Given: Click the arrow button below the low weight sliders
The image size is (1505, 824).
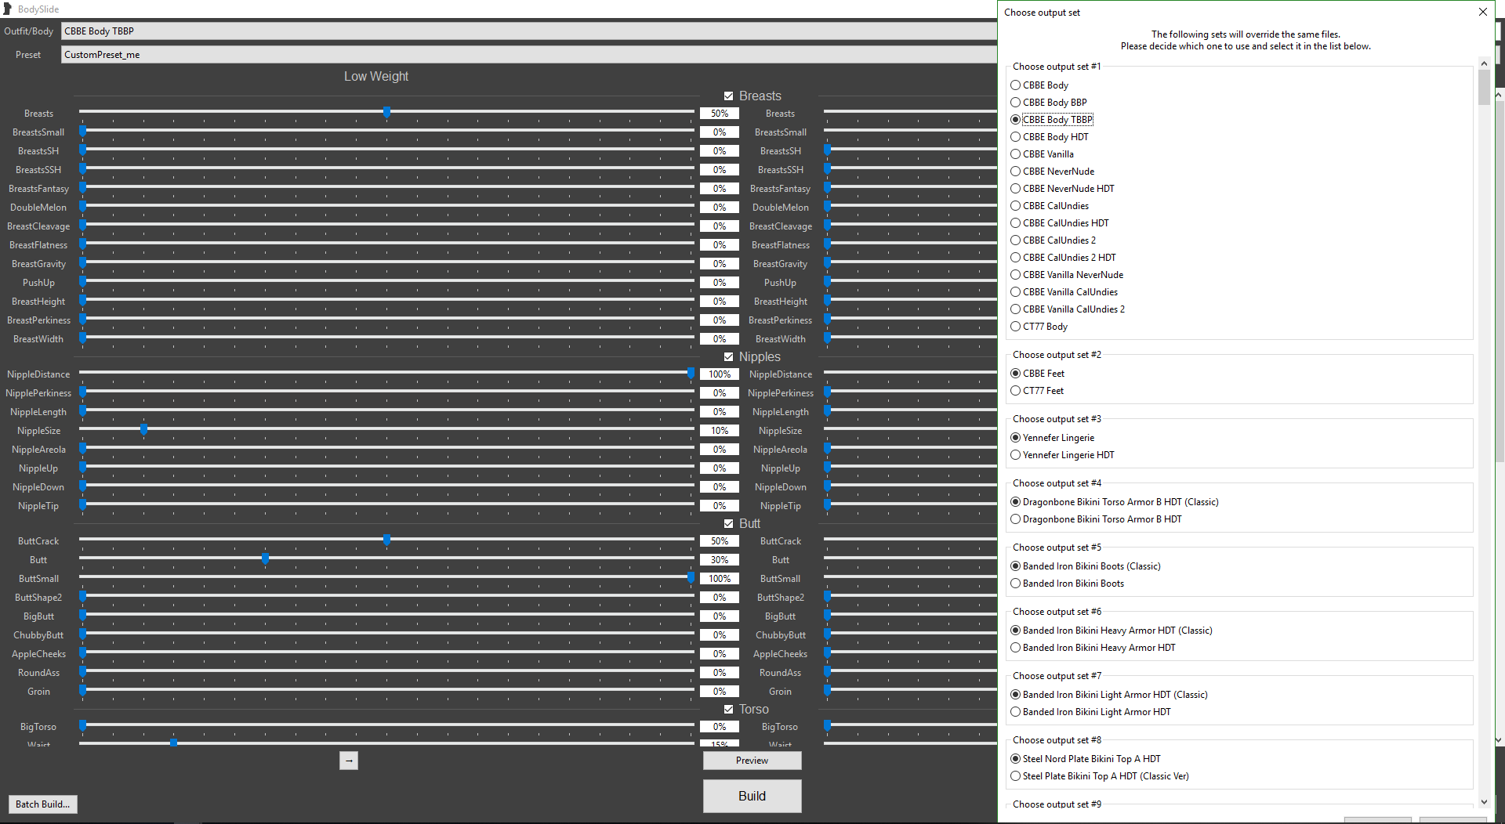Looking at the screenshot, I should pos(349,761).
